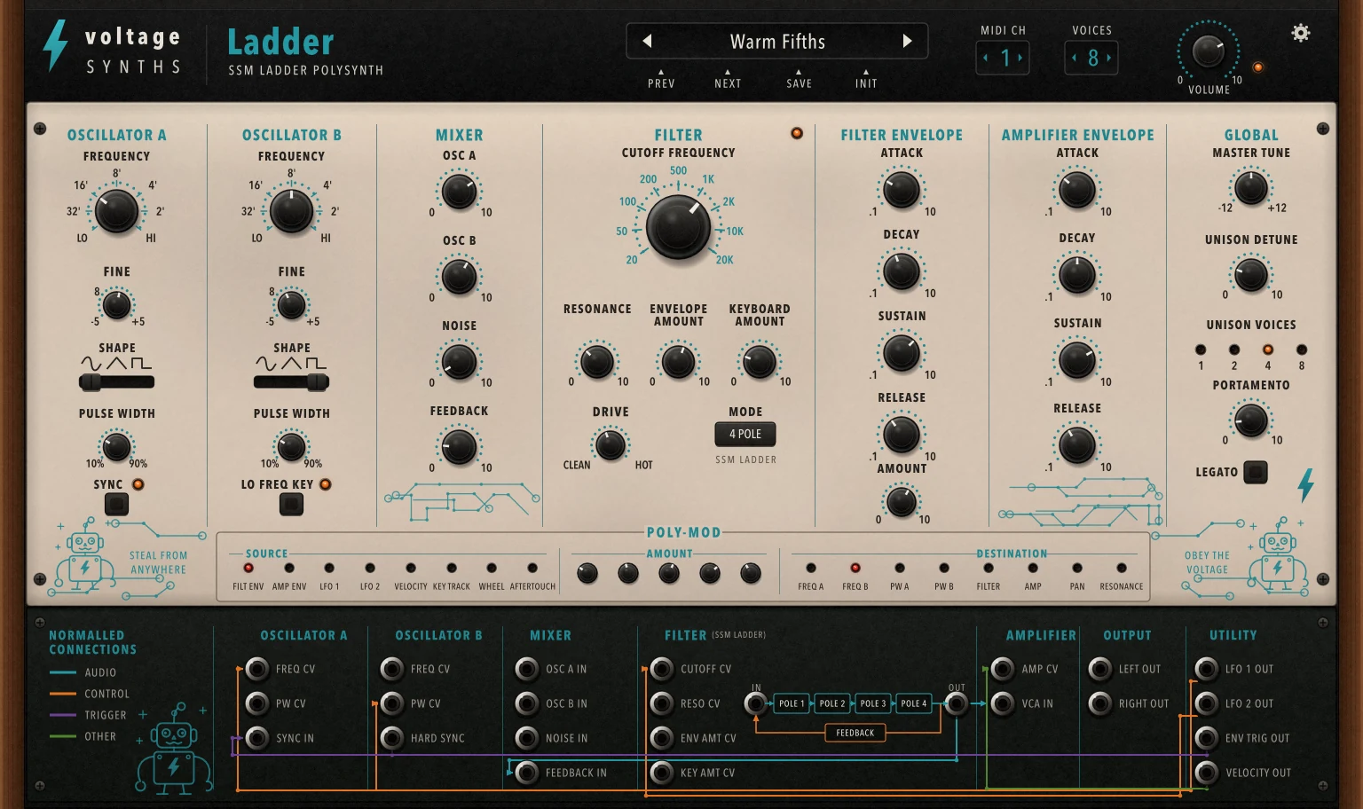The height and width of the screenshot is (809, 1363).
Task: Click the PW CV jack of Oscillator A
Action: click(x=257, y=703)
